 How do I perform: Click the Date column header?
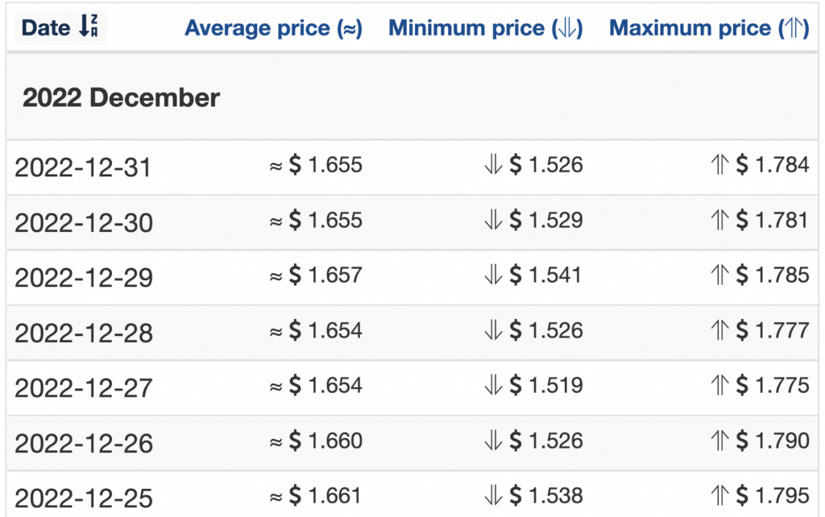pyautogui.click(x=60, y=27)
